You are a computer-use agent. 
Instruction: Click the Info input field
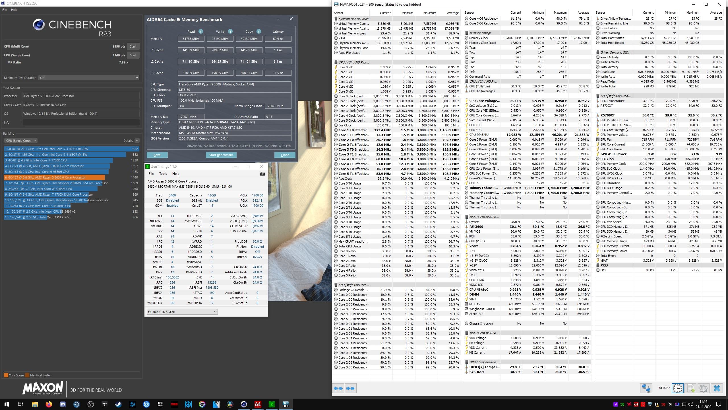tap(81, 122)
